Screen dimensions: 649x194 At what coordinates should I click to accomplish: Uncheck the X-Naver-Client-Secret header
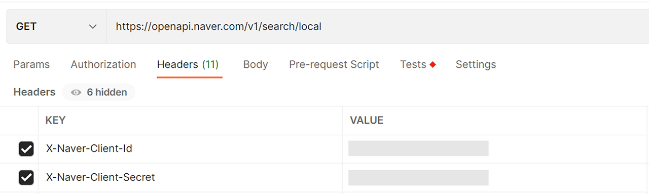click(x=26, y=177)
